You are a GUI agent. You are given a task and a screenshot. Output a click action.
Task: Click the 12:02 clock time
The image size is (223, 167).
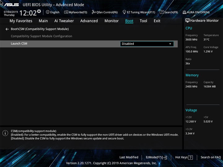28,13
